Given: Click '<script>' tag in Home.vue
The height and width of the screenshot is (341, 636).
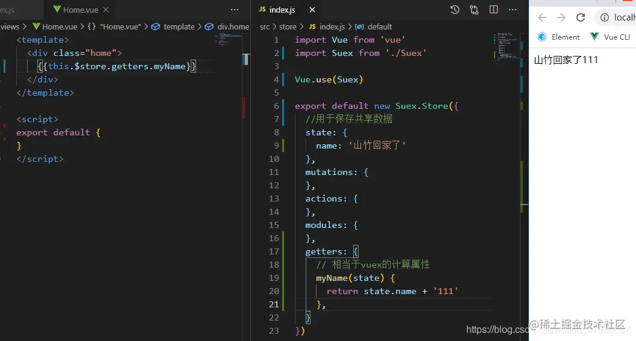Looking at the screenshot, I should pos(37,119).
